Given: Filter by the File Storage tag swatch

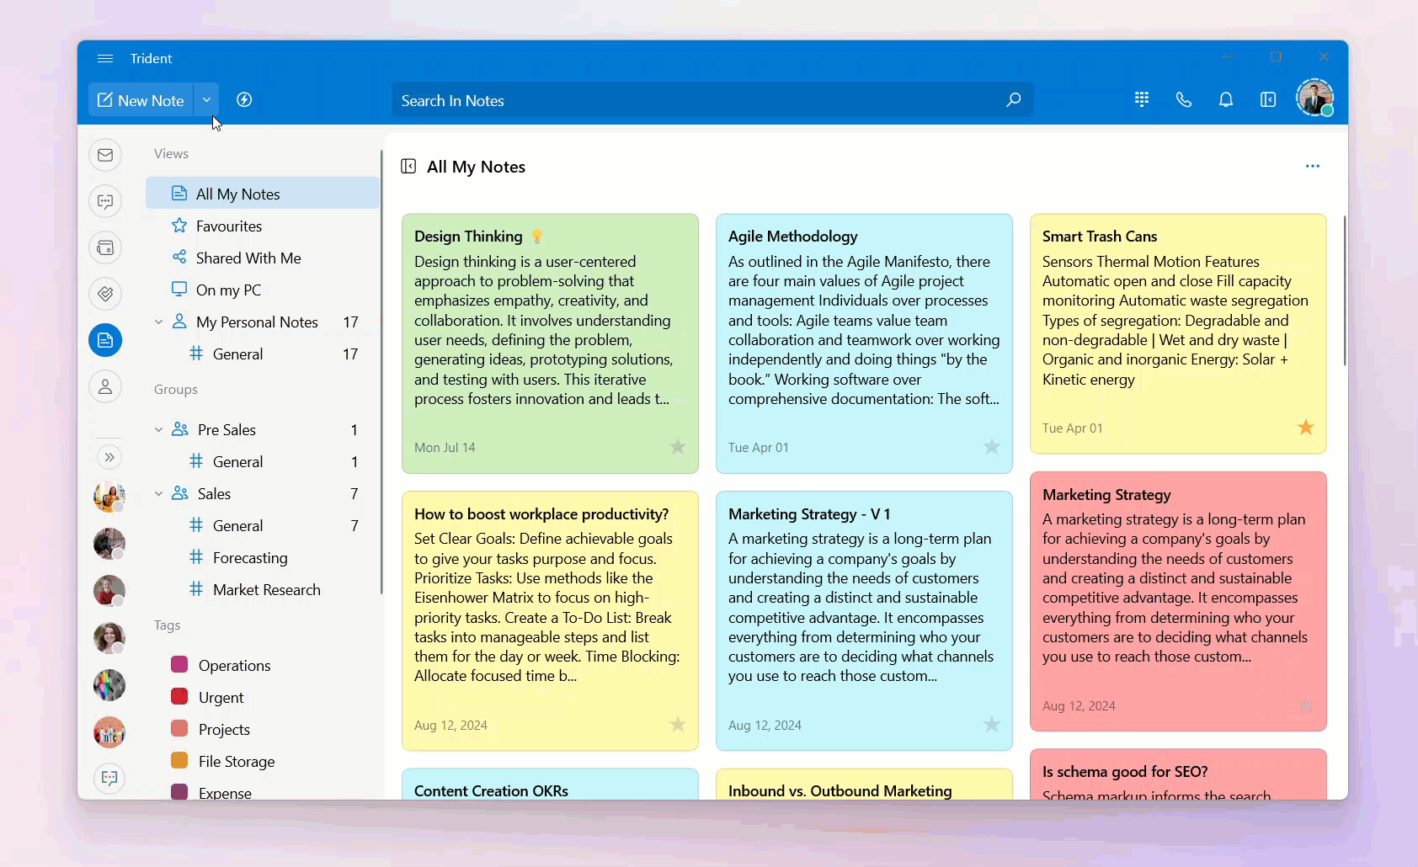Looking at the screenshot, I should 179,760.
